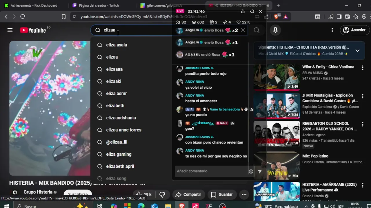Click the dimmed YouTube search magnifier button
The width and height of the screenshot is (371, 208).
(257, 30)
